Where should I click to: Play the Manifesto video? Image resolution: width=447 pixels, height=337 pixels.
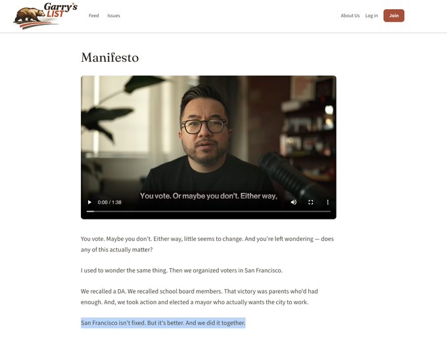[x=89, y=202]
